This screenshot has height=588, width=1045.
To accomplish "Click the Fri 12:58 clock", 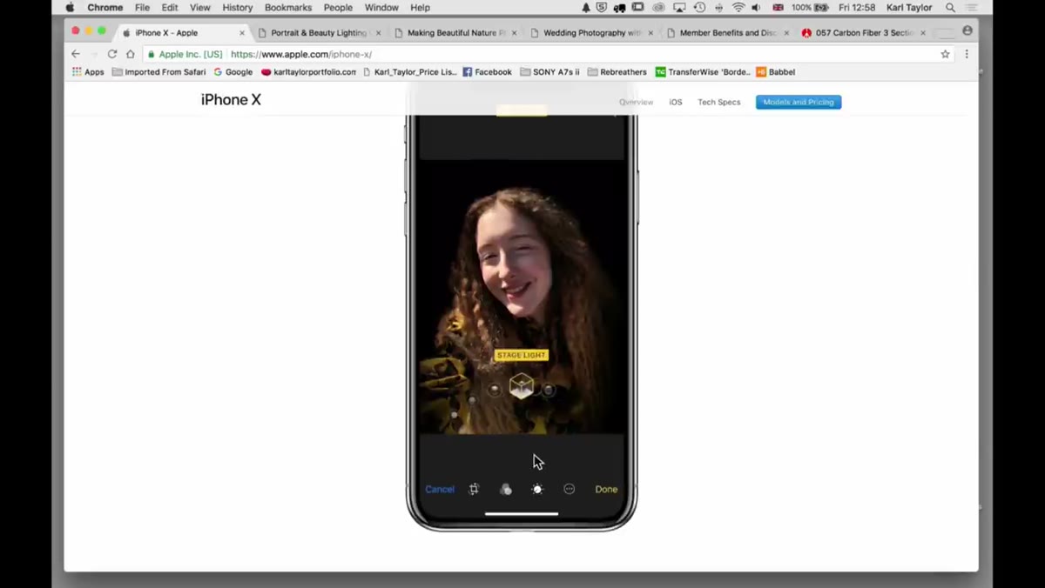I will coord(857,8).
